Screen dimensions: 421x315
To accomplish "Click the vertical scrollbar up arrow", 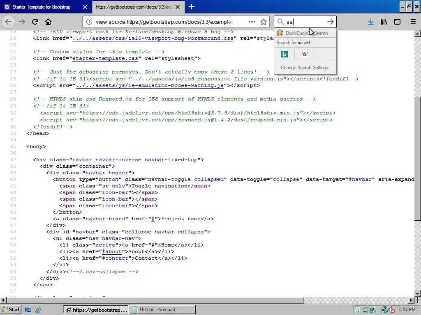I will pos(418,34).
